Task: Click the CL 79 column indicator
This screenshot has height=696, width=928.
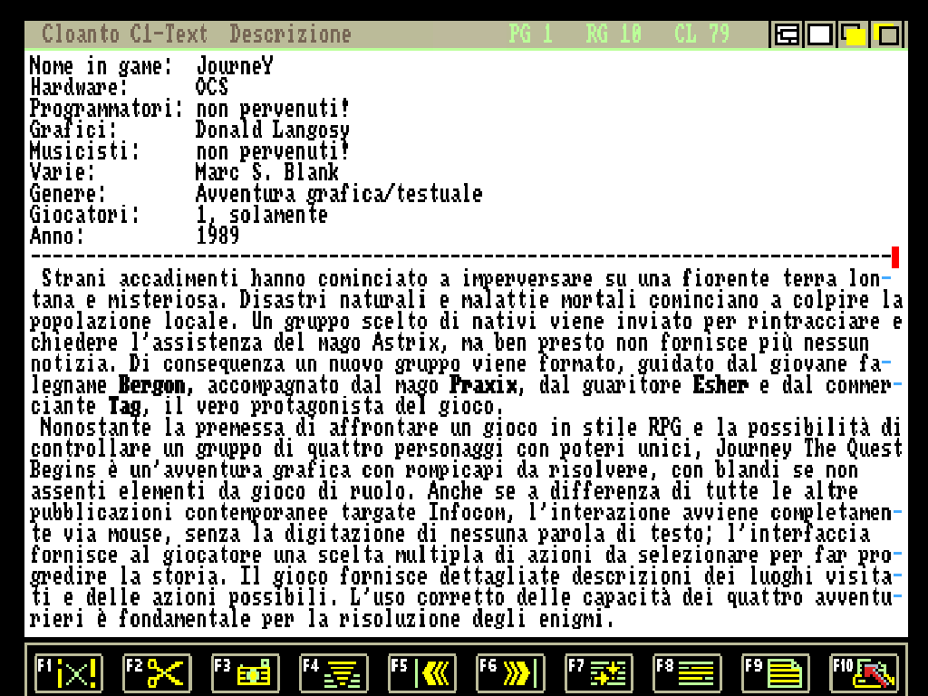Action: [701, 35]
